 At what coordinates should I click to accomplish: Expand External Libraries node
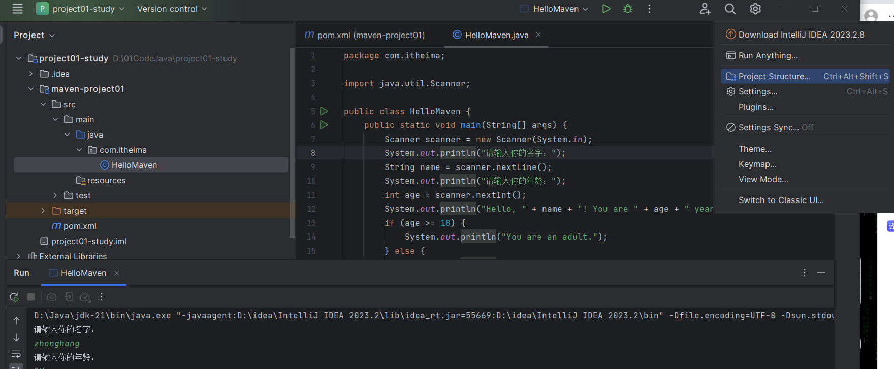tap(19, 256)
